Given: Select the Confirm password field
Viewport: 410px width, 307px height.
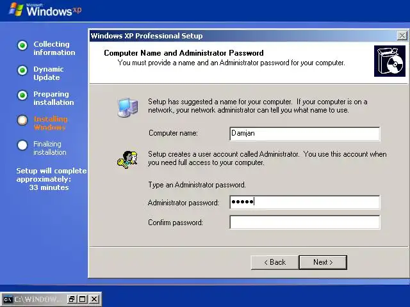Looking at the screenshot, I should 305,222.
